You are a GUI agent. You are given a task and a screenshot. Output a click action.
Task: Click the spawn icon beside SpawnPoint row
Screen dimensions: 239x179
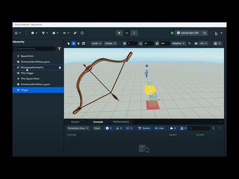[x=18, y=56]
